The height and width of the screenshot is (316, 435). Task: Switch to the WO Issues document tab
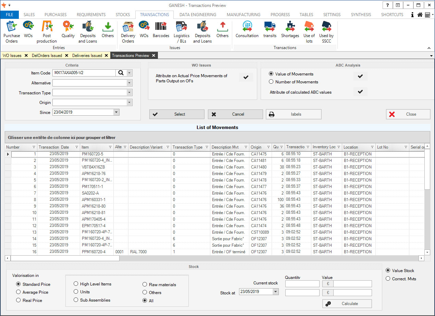(x=12, y=56)
